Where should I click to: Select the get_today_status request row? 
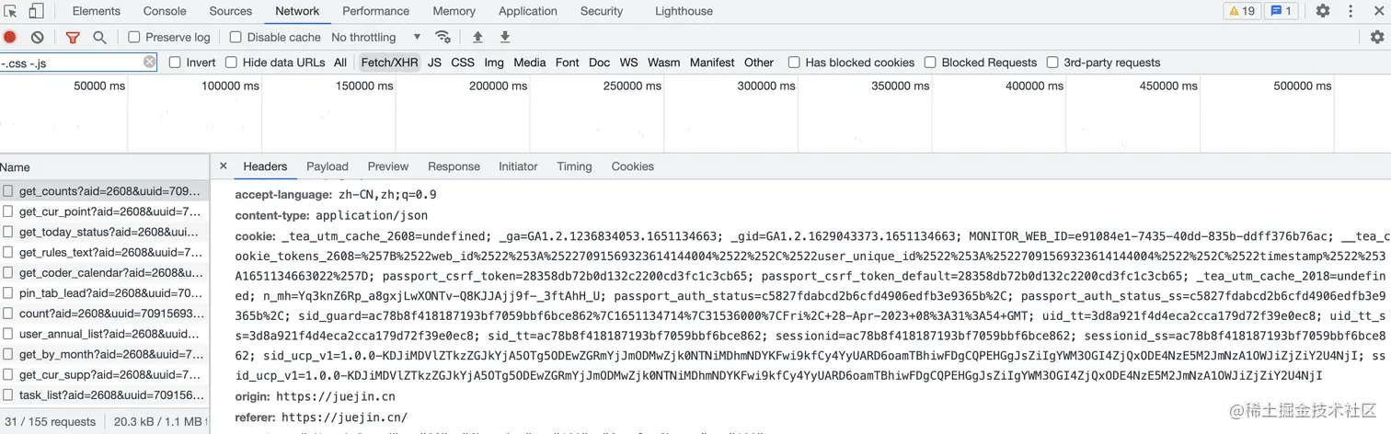[104, 232]
